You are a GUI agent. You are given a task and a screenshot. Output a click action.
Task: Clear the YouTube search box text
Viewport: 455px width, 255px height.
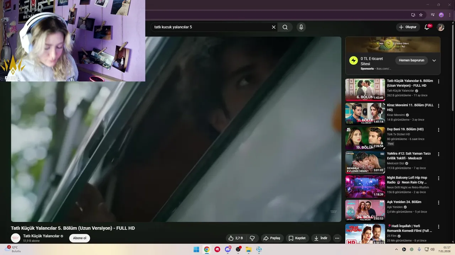click(274, 27)
